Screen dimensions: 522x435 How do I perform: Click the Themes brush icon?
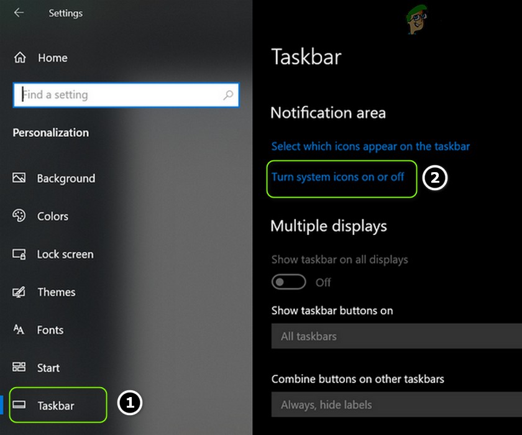tap(19, 292)
